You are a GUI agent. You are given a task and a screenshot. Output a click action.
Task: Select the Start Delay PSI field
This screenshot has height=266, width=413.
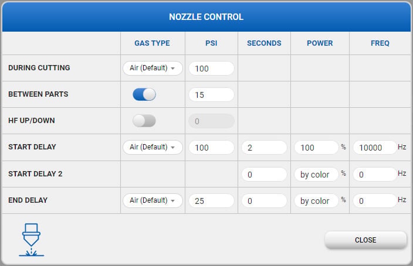pyautogui.click(x=211, y=147)
